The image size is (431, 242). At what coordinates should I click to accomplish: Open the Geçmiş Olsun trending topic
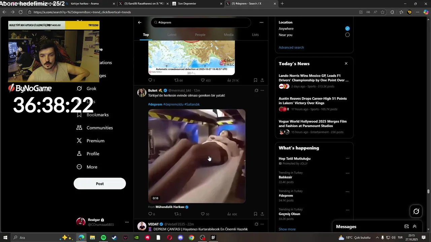click(289, 214)
